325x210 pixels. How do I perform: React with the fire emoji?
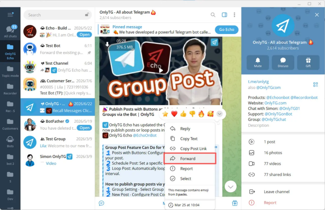(x=201, y=114)
